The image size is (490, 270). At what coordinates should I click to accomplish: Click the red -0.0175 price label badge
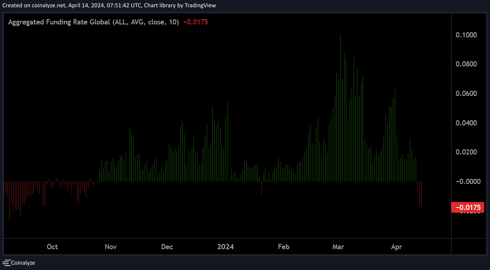468,208
